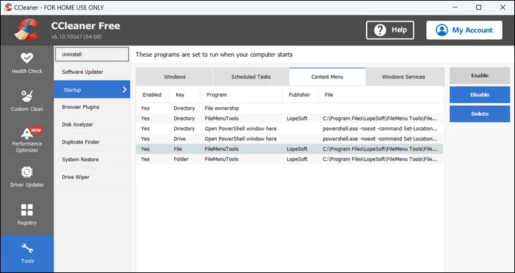Switch to the Scheduled Tasks tab
515x273 pixels.
(251, 77)
